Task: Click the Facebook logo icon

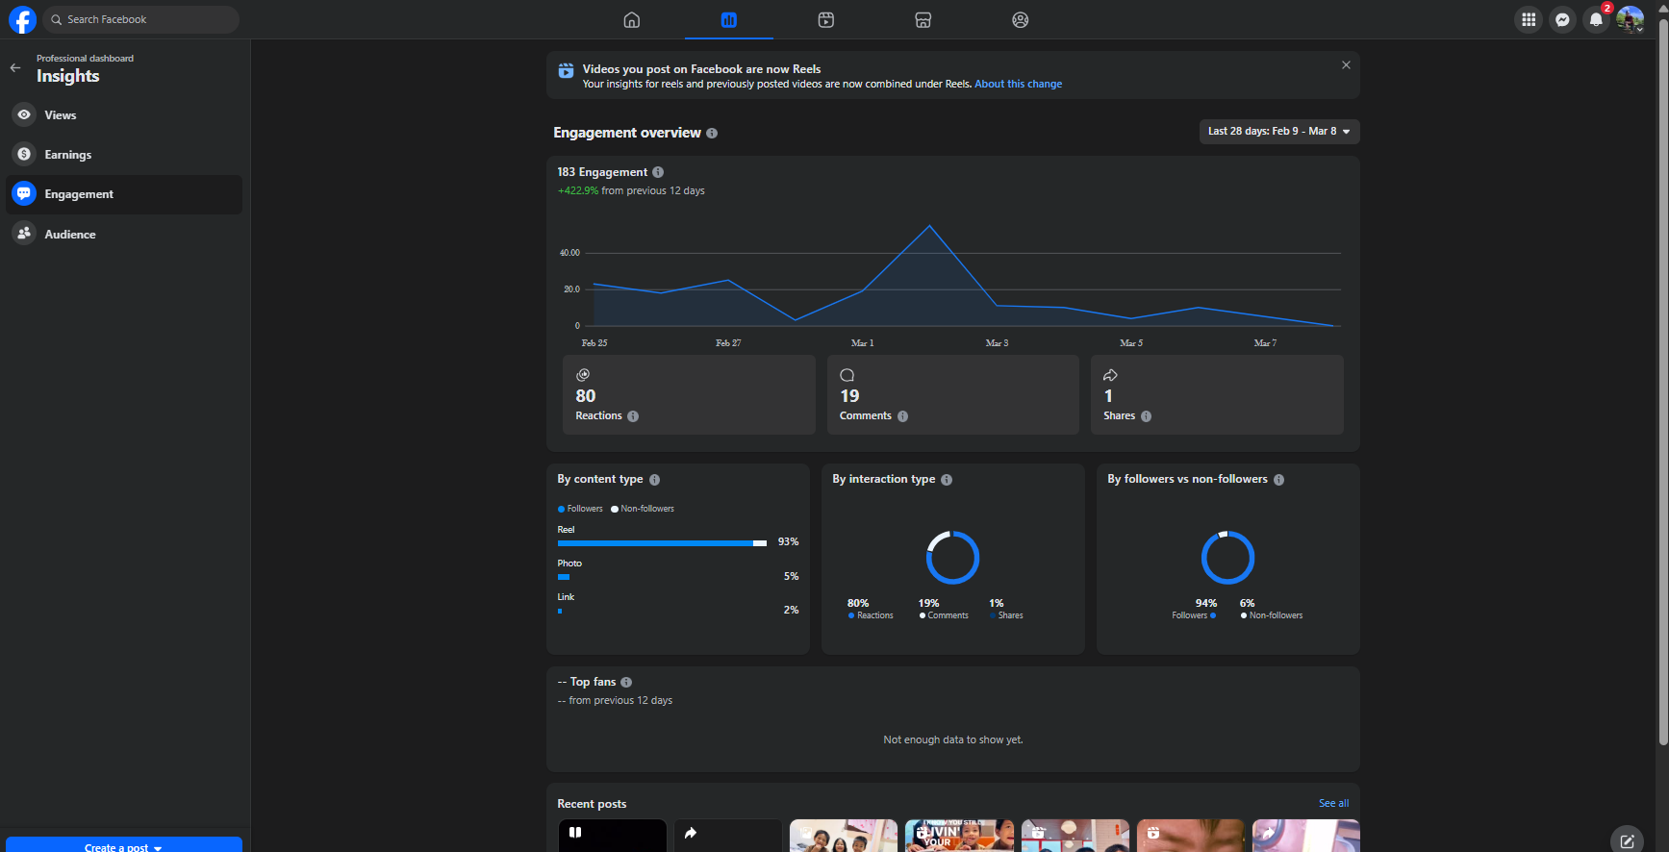Action: click(22, 19)
